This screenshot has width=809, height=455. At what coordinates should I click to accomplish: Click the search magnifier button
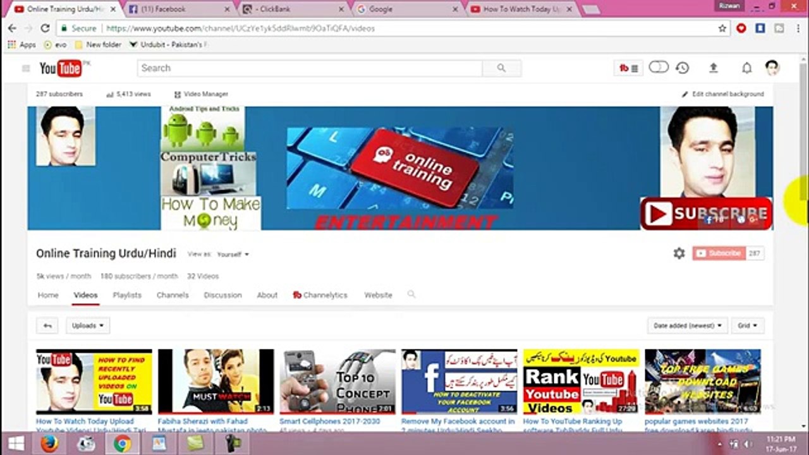pyautogui.click(x=501, y=68)
